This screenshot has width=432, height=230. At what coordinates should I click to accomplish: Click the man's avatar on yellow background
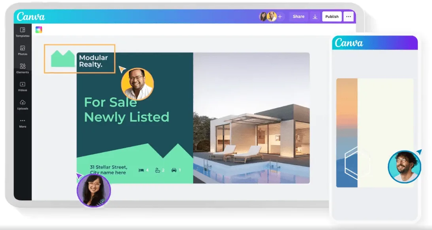[138, 84]
